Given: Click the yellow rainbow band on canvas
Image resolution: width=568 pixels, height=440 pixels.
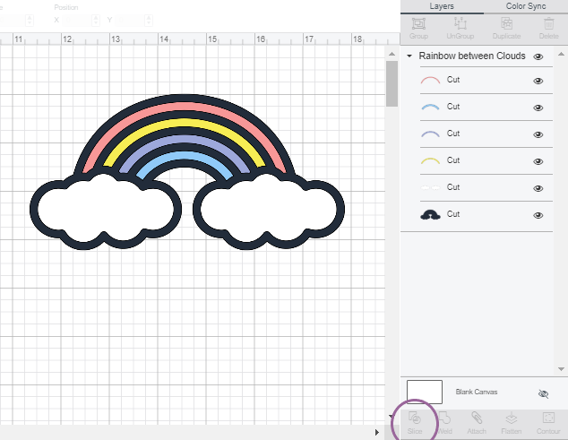Looking at the screenshot, I should (x=184, y=123).
